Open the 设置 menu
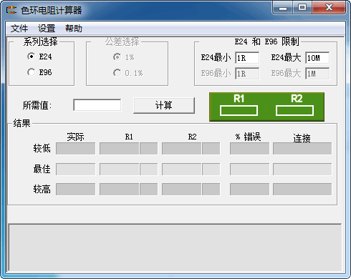The image size is (351, 279). point(47,29)
